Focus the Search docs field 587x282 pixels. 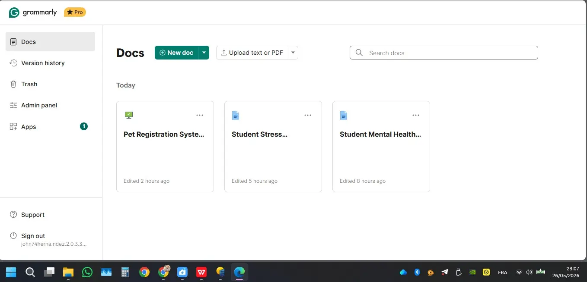[x=444, y=53]
